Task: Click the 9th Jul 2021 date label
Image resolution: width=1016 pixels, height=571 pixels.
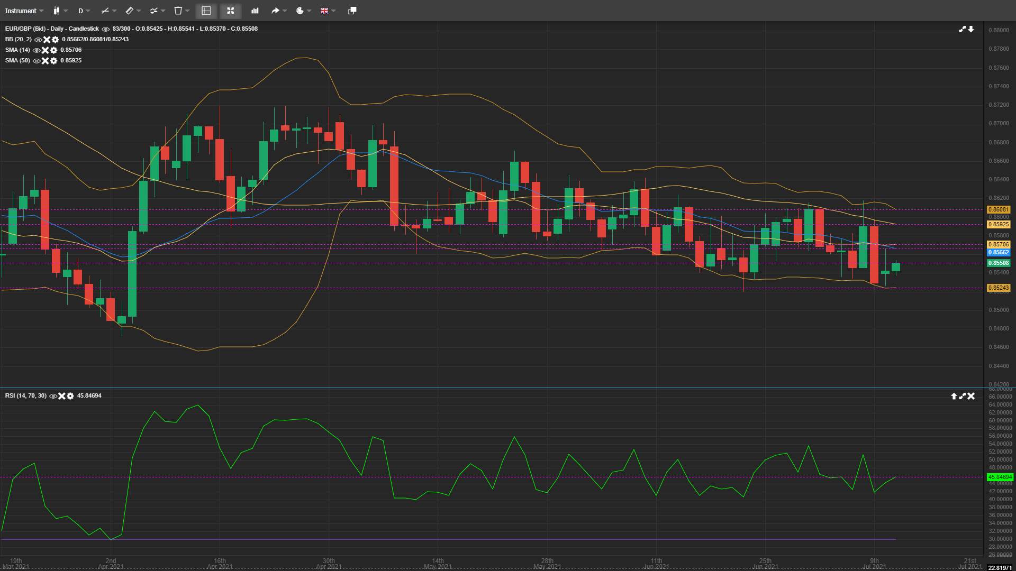Action: [874, 564]
